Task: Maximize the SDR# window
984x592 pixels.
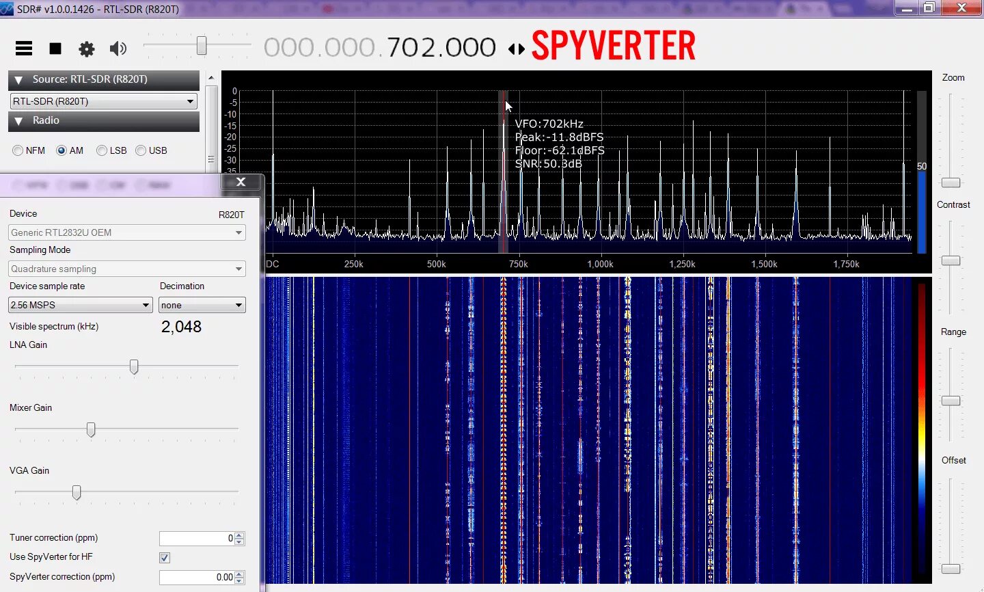Action: click(929, 8)
